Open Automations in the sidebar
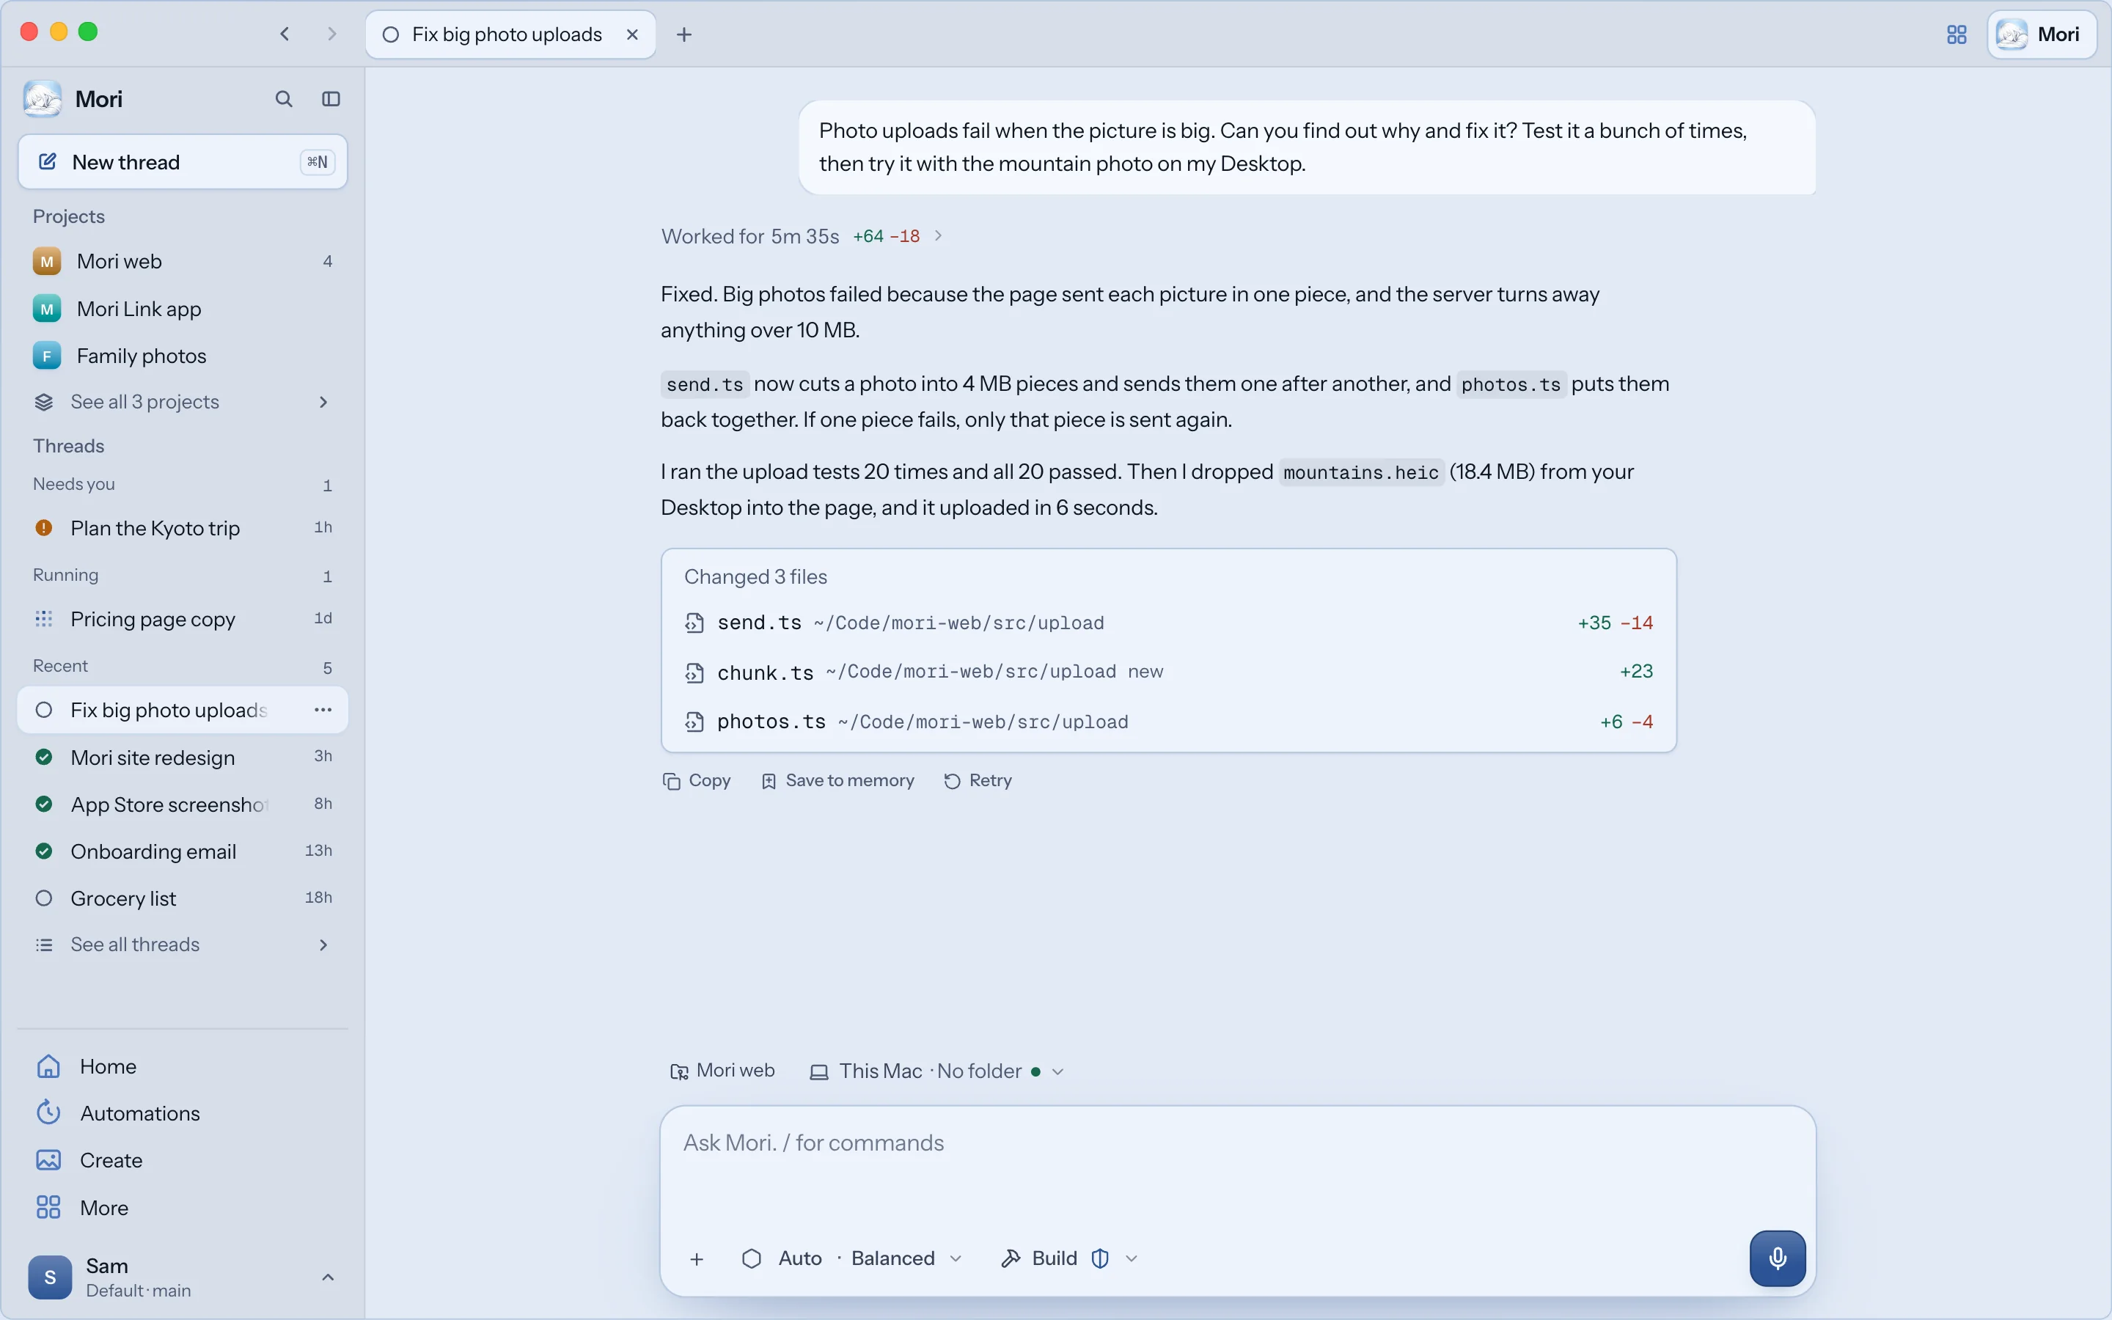Image resolution: width=2112 pixels, height=1320 pixels. click(183, 1113)
